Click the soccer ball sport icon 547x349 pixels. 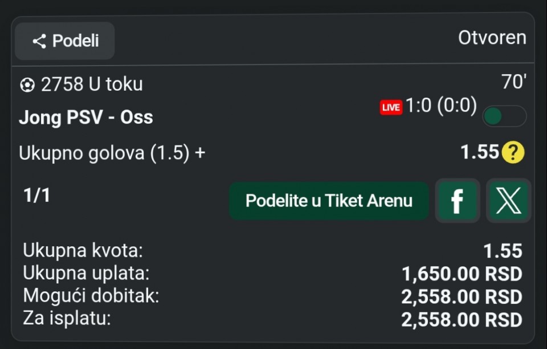pos(27,85)
